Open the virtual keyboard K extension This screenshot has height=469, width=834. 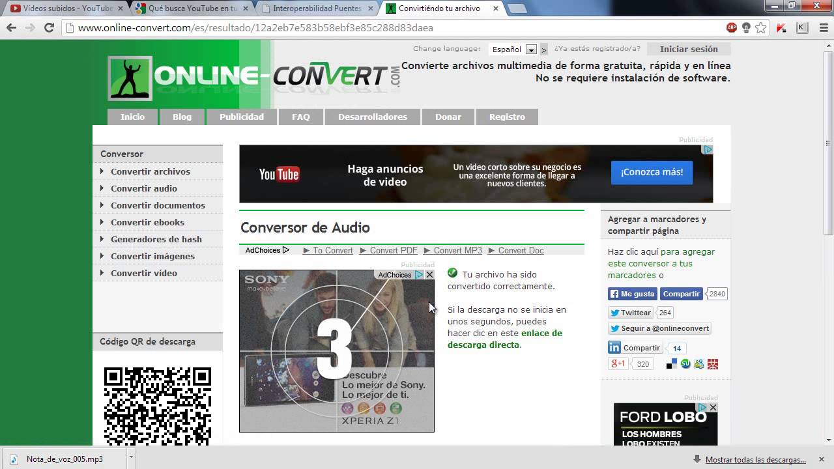[x=802, y=27]
